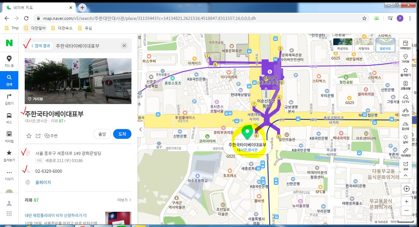419x227 pixels.
Task: Open the 홈페이지 link
Action: (x=43, y=182)
